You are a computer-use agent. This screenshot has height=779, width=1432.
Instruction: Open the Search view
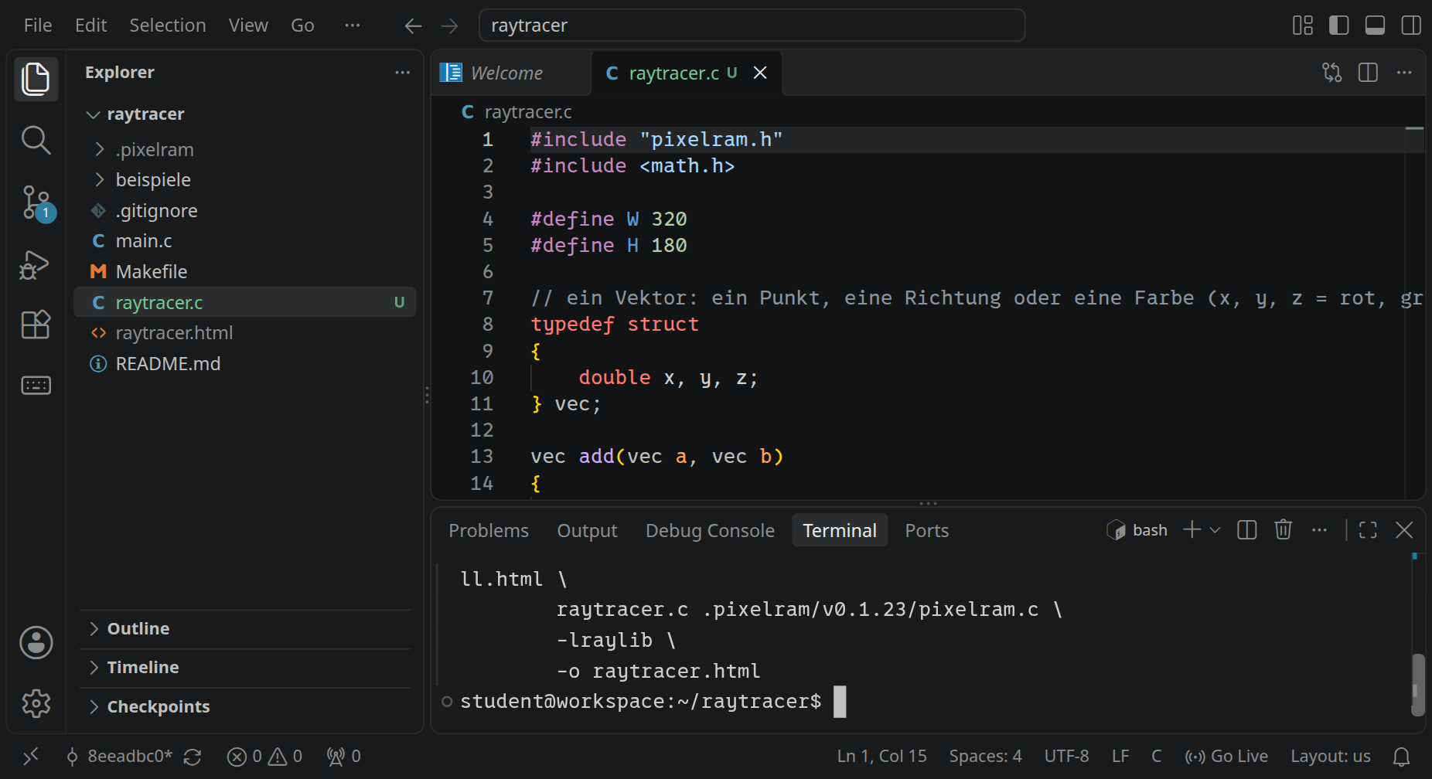(x=36, y=140)
